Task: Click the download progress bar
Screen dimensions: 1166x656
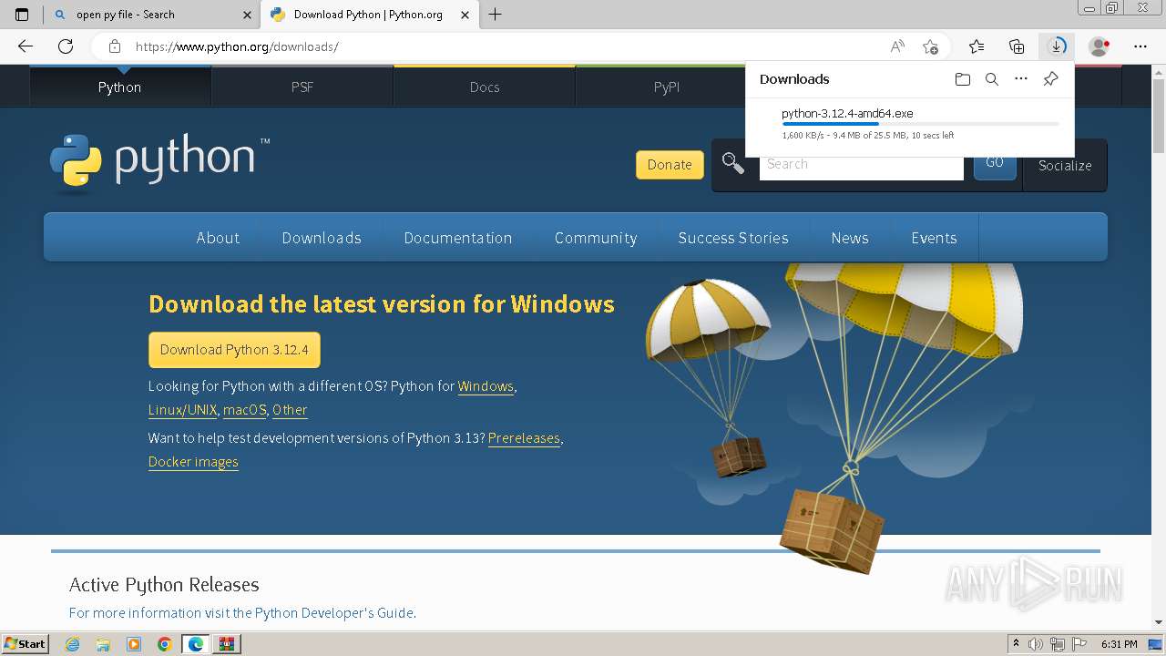Action: click(920, 124)
